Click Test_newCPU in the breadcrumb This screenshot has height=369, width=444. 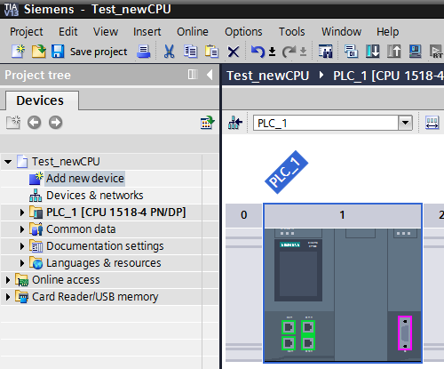tap(268, 76)
